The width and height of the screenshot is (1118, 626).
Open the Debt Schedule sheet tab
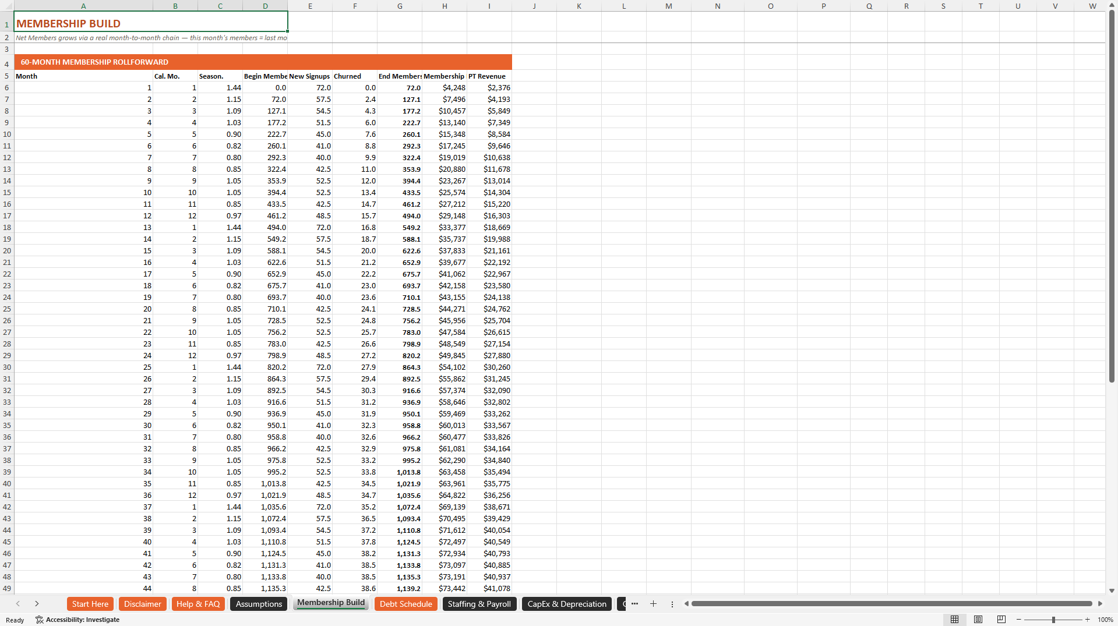406,604
